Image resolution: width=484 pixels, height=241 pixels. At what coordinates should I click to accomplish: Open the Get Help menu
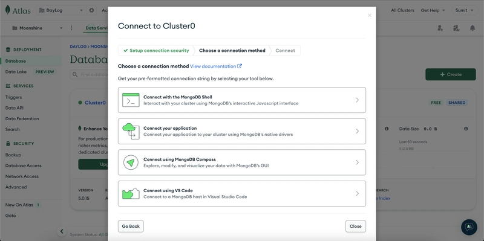[433, 10]
